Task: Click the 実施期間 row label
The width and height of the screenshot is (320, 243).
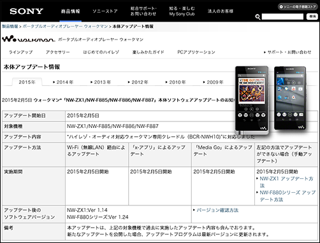Action: coord(13,172)
